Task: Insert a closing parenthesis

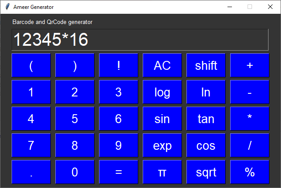Action: (x=75, y=65)
